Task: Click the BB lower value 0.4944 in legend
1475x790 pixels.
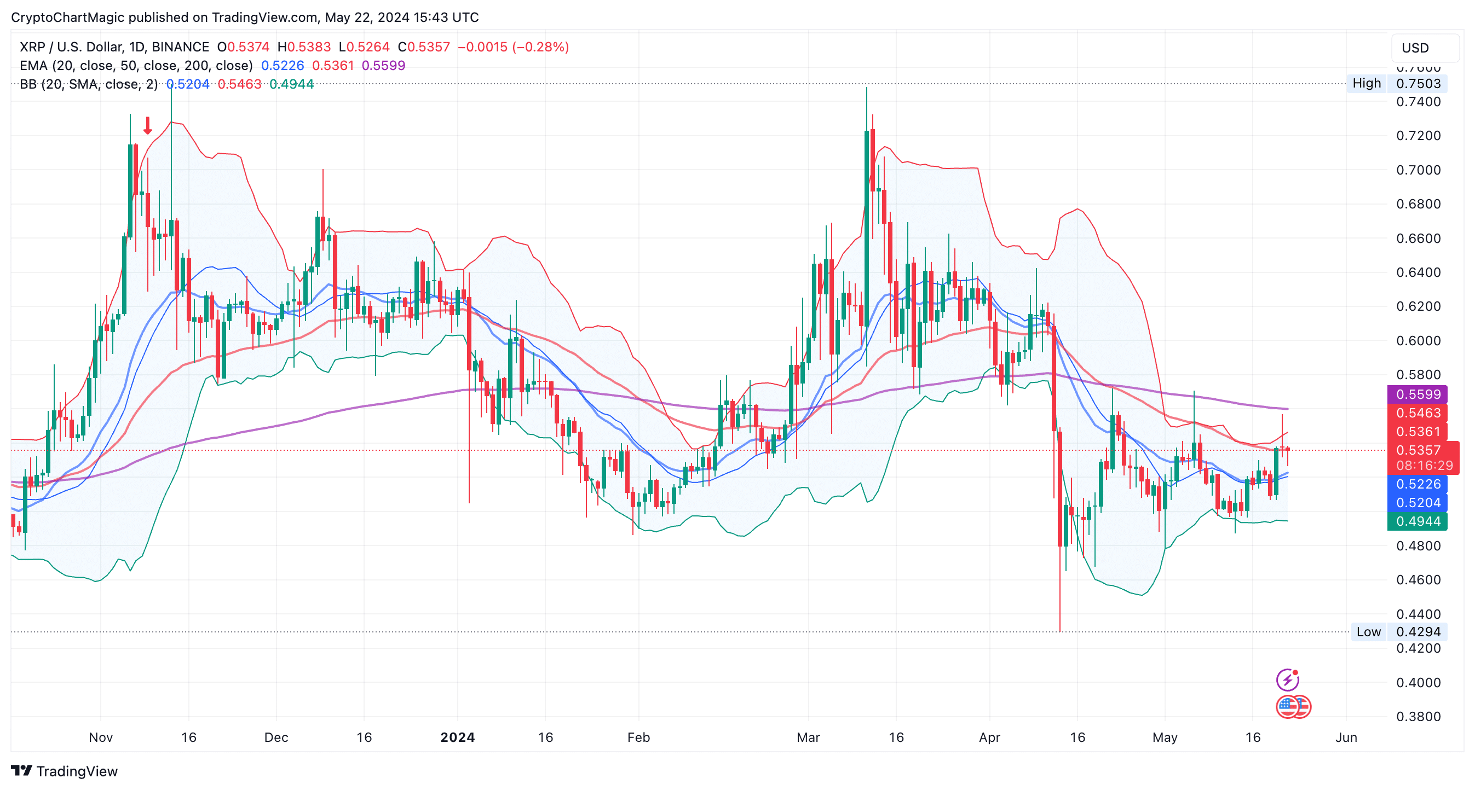Action: [x=291, y=84]
